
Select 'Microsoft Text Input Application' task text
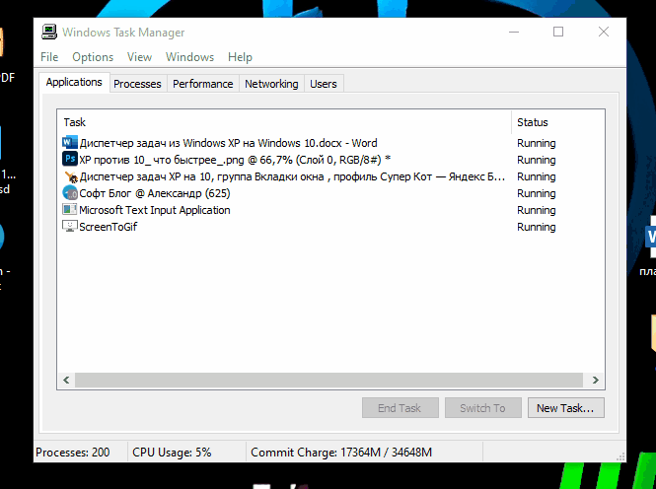pos(154,210)
